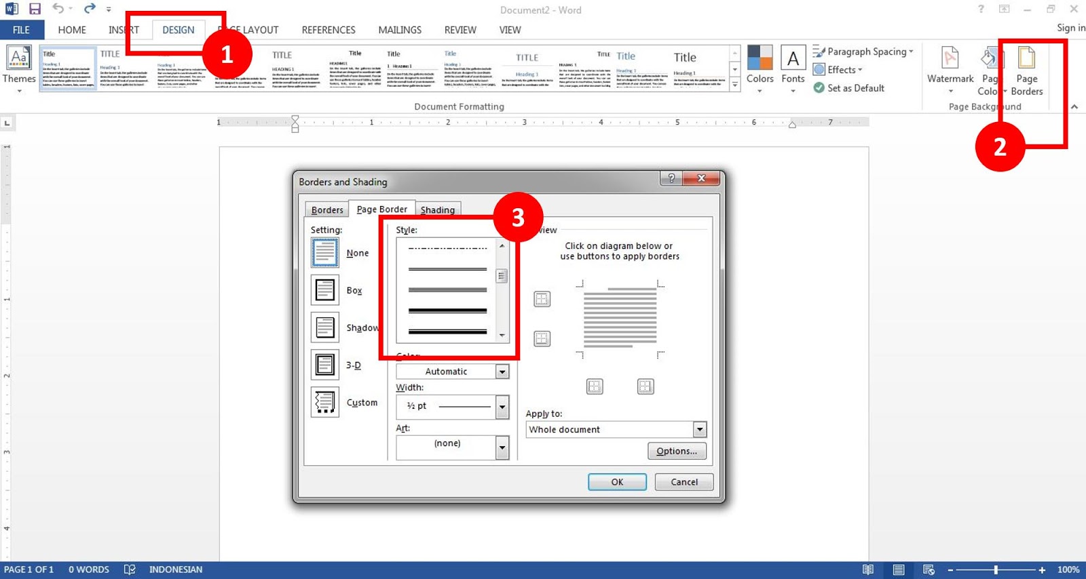Viewport: 1086px width, 579px height.
Task: Click the Redo arrow icon
Action: 90,9
